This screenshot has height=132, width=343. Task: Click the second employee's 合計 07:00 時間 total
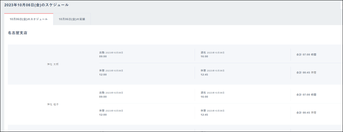click(x=306, y=95)
